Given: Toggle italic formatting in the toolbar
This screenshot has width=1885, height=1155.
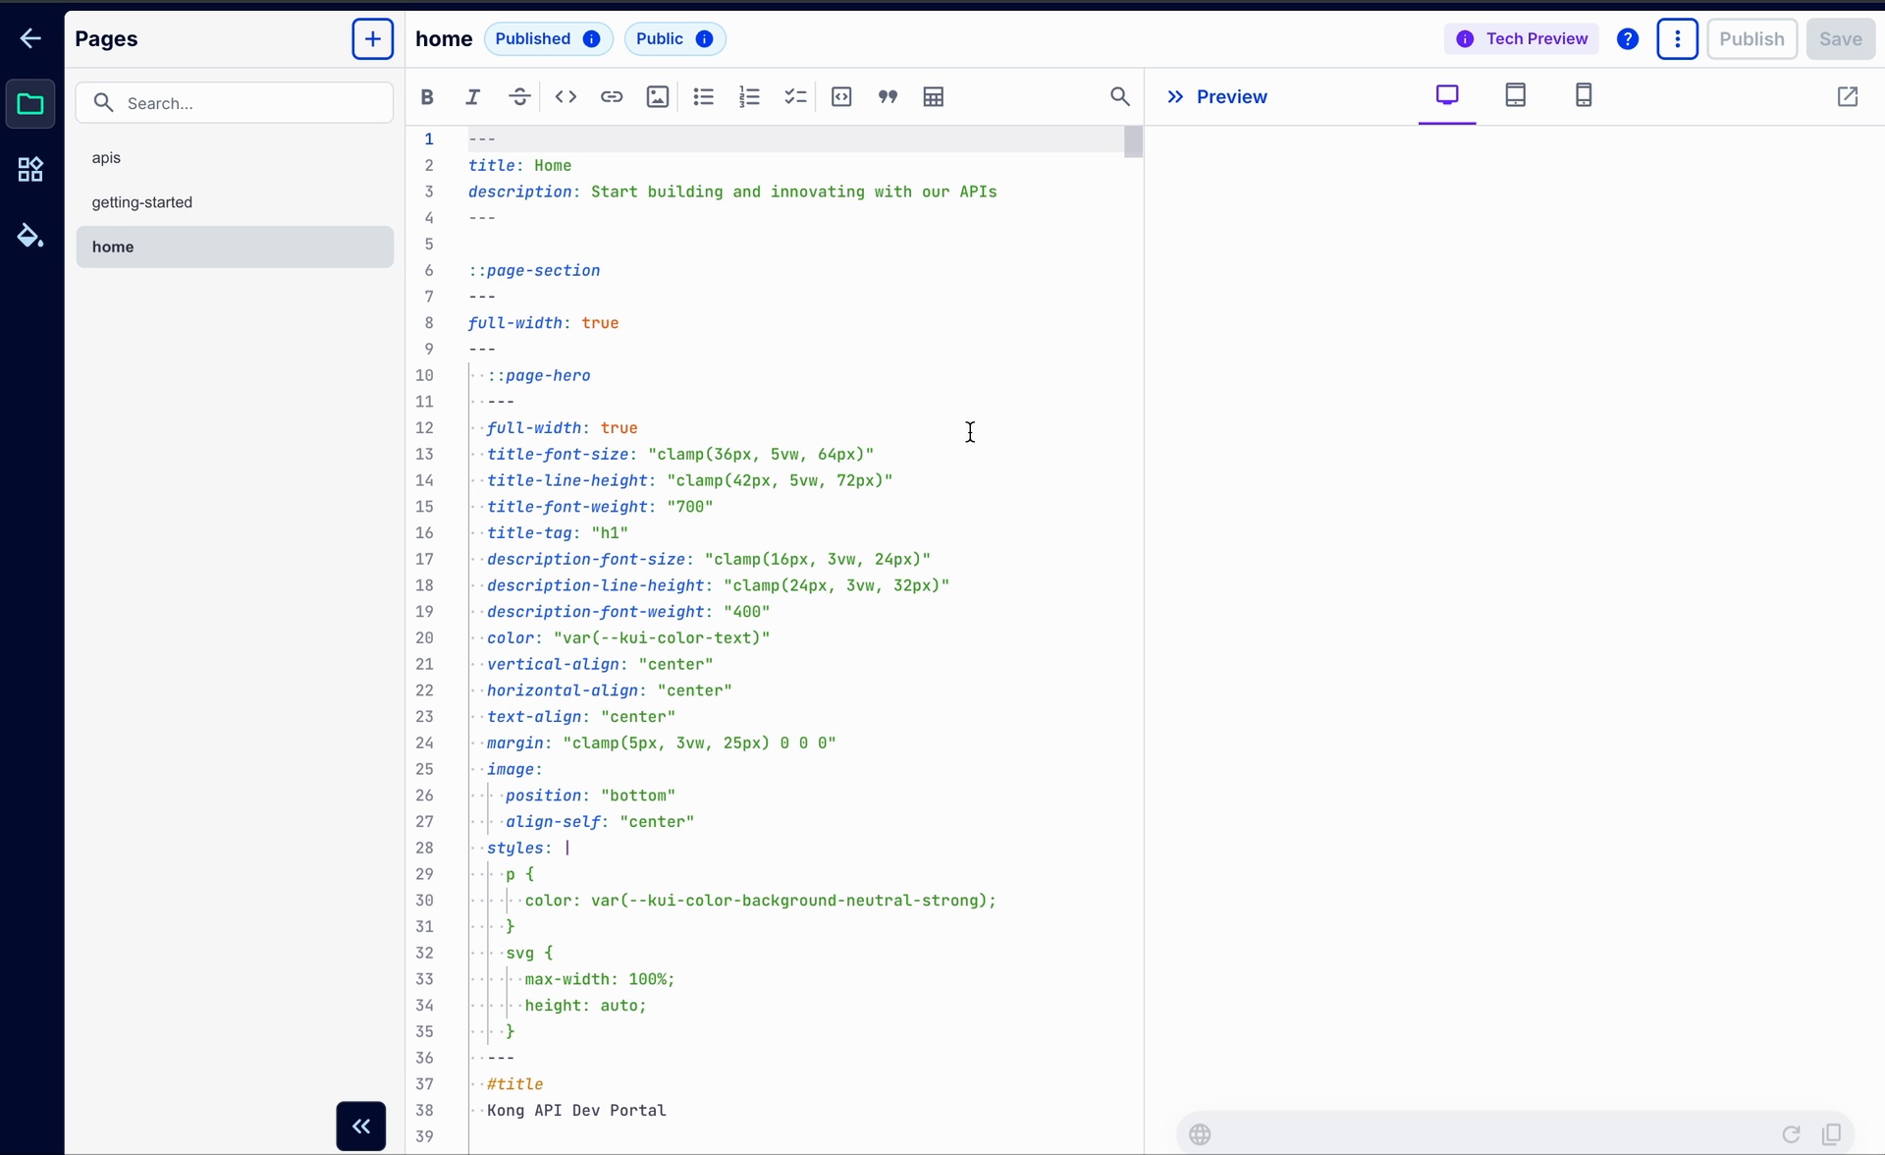Looking at the screenshot, I should click(x=473, y=96).
